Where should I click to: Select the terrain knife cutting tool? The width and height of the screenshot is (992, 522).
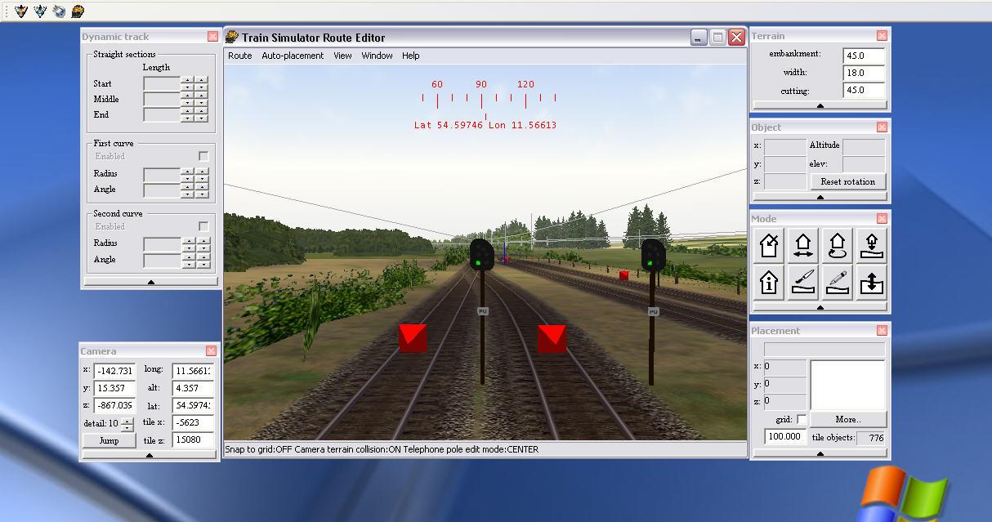coord(803,282)
